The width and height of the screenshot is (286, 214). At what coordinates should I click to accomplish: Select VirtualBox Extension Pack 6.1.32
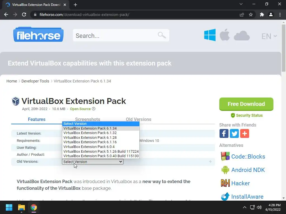pyautogui.click(x=101, y=133)
